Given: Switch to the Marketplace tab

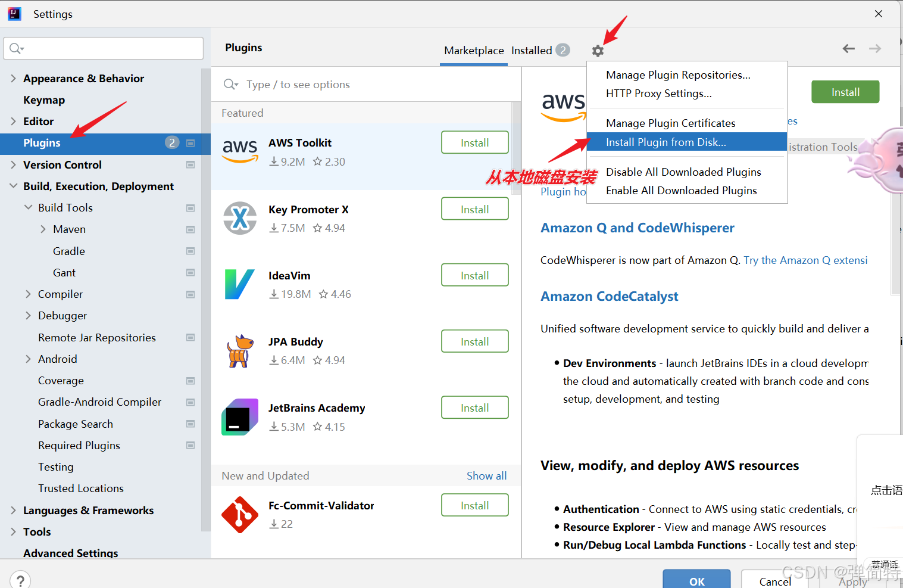Looking at the screenshot, I should (474, 51).
